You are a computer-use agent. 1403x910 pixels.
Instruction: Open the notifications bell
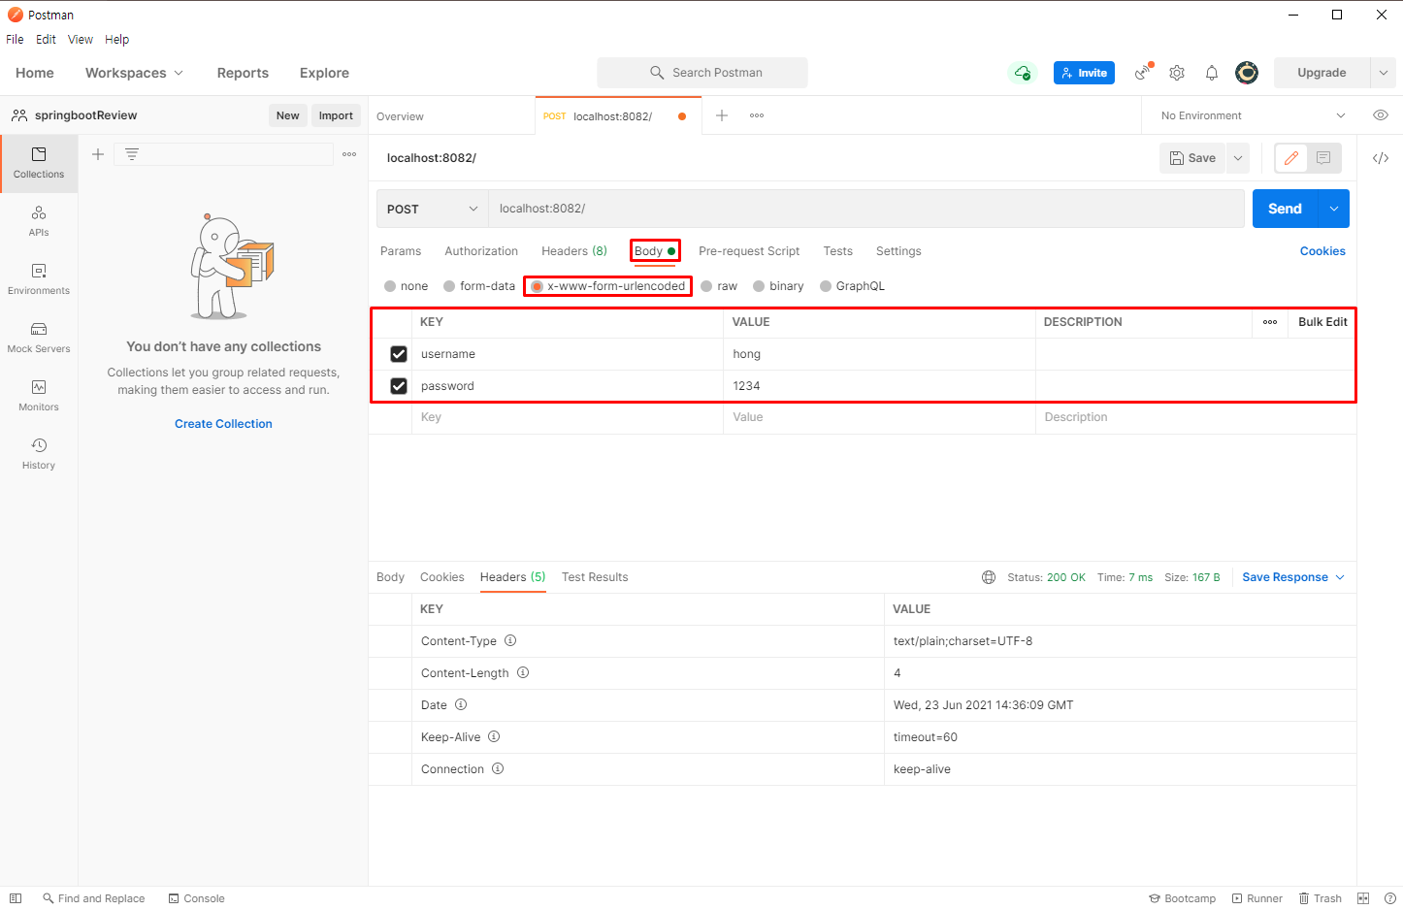(1212, 73)
